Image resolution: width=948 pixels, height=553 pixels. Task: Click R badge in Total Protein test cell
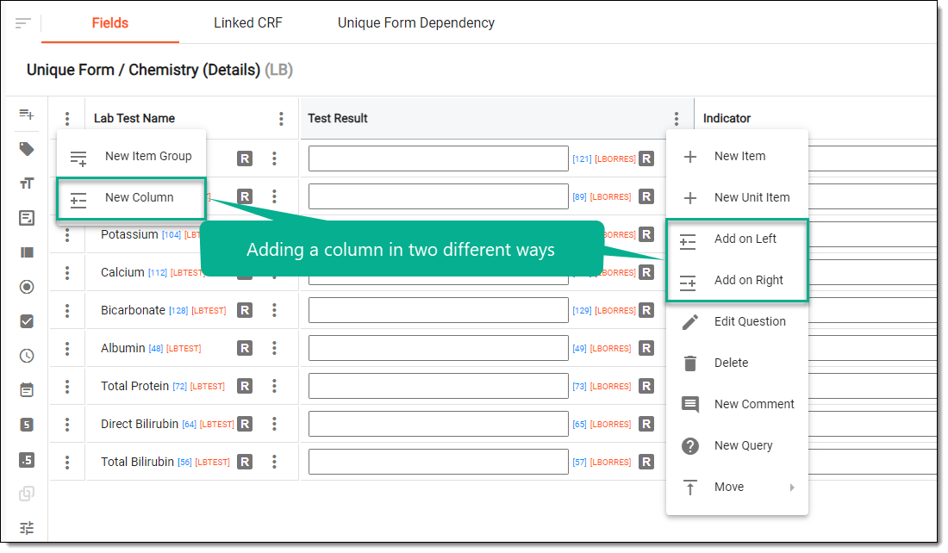pyautogui.click(x=245, y=386)
